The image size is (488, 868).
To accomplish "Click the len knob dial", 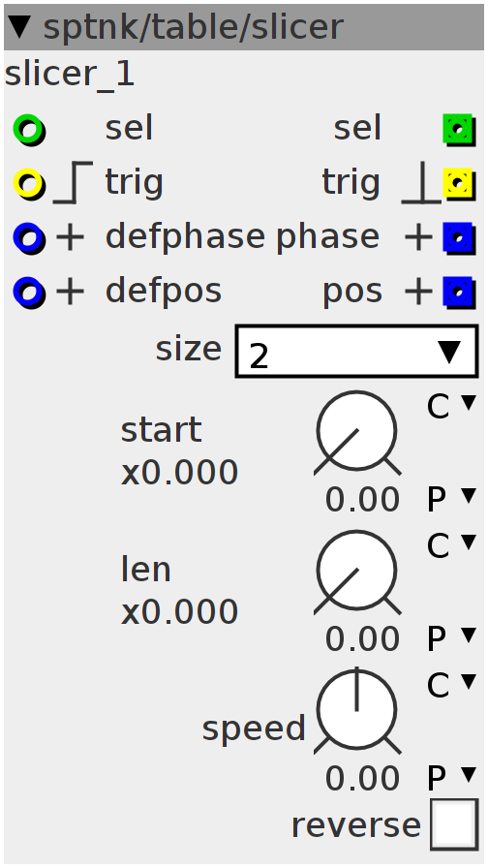I will point(357,572).
